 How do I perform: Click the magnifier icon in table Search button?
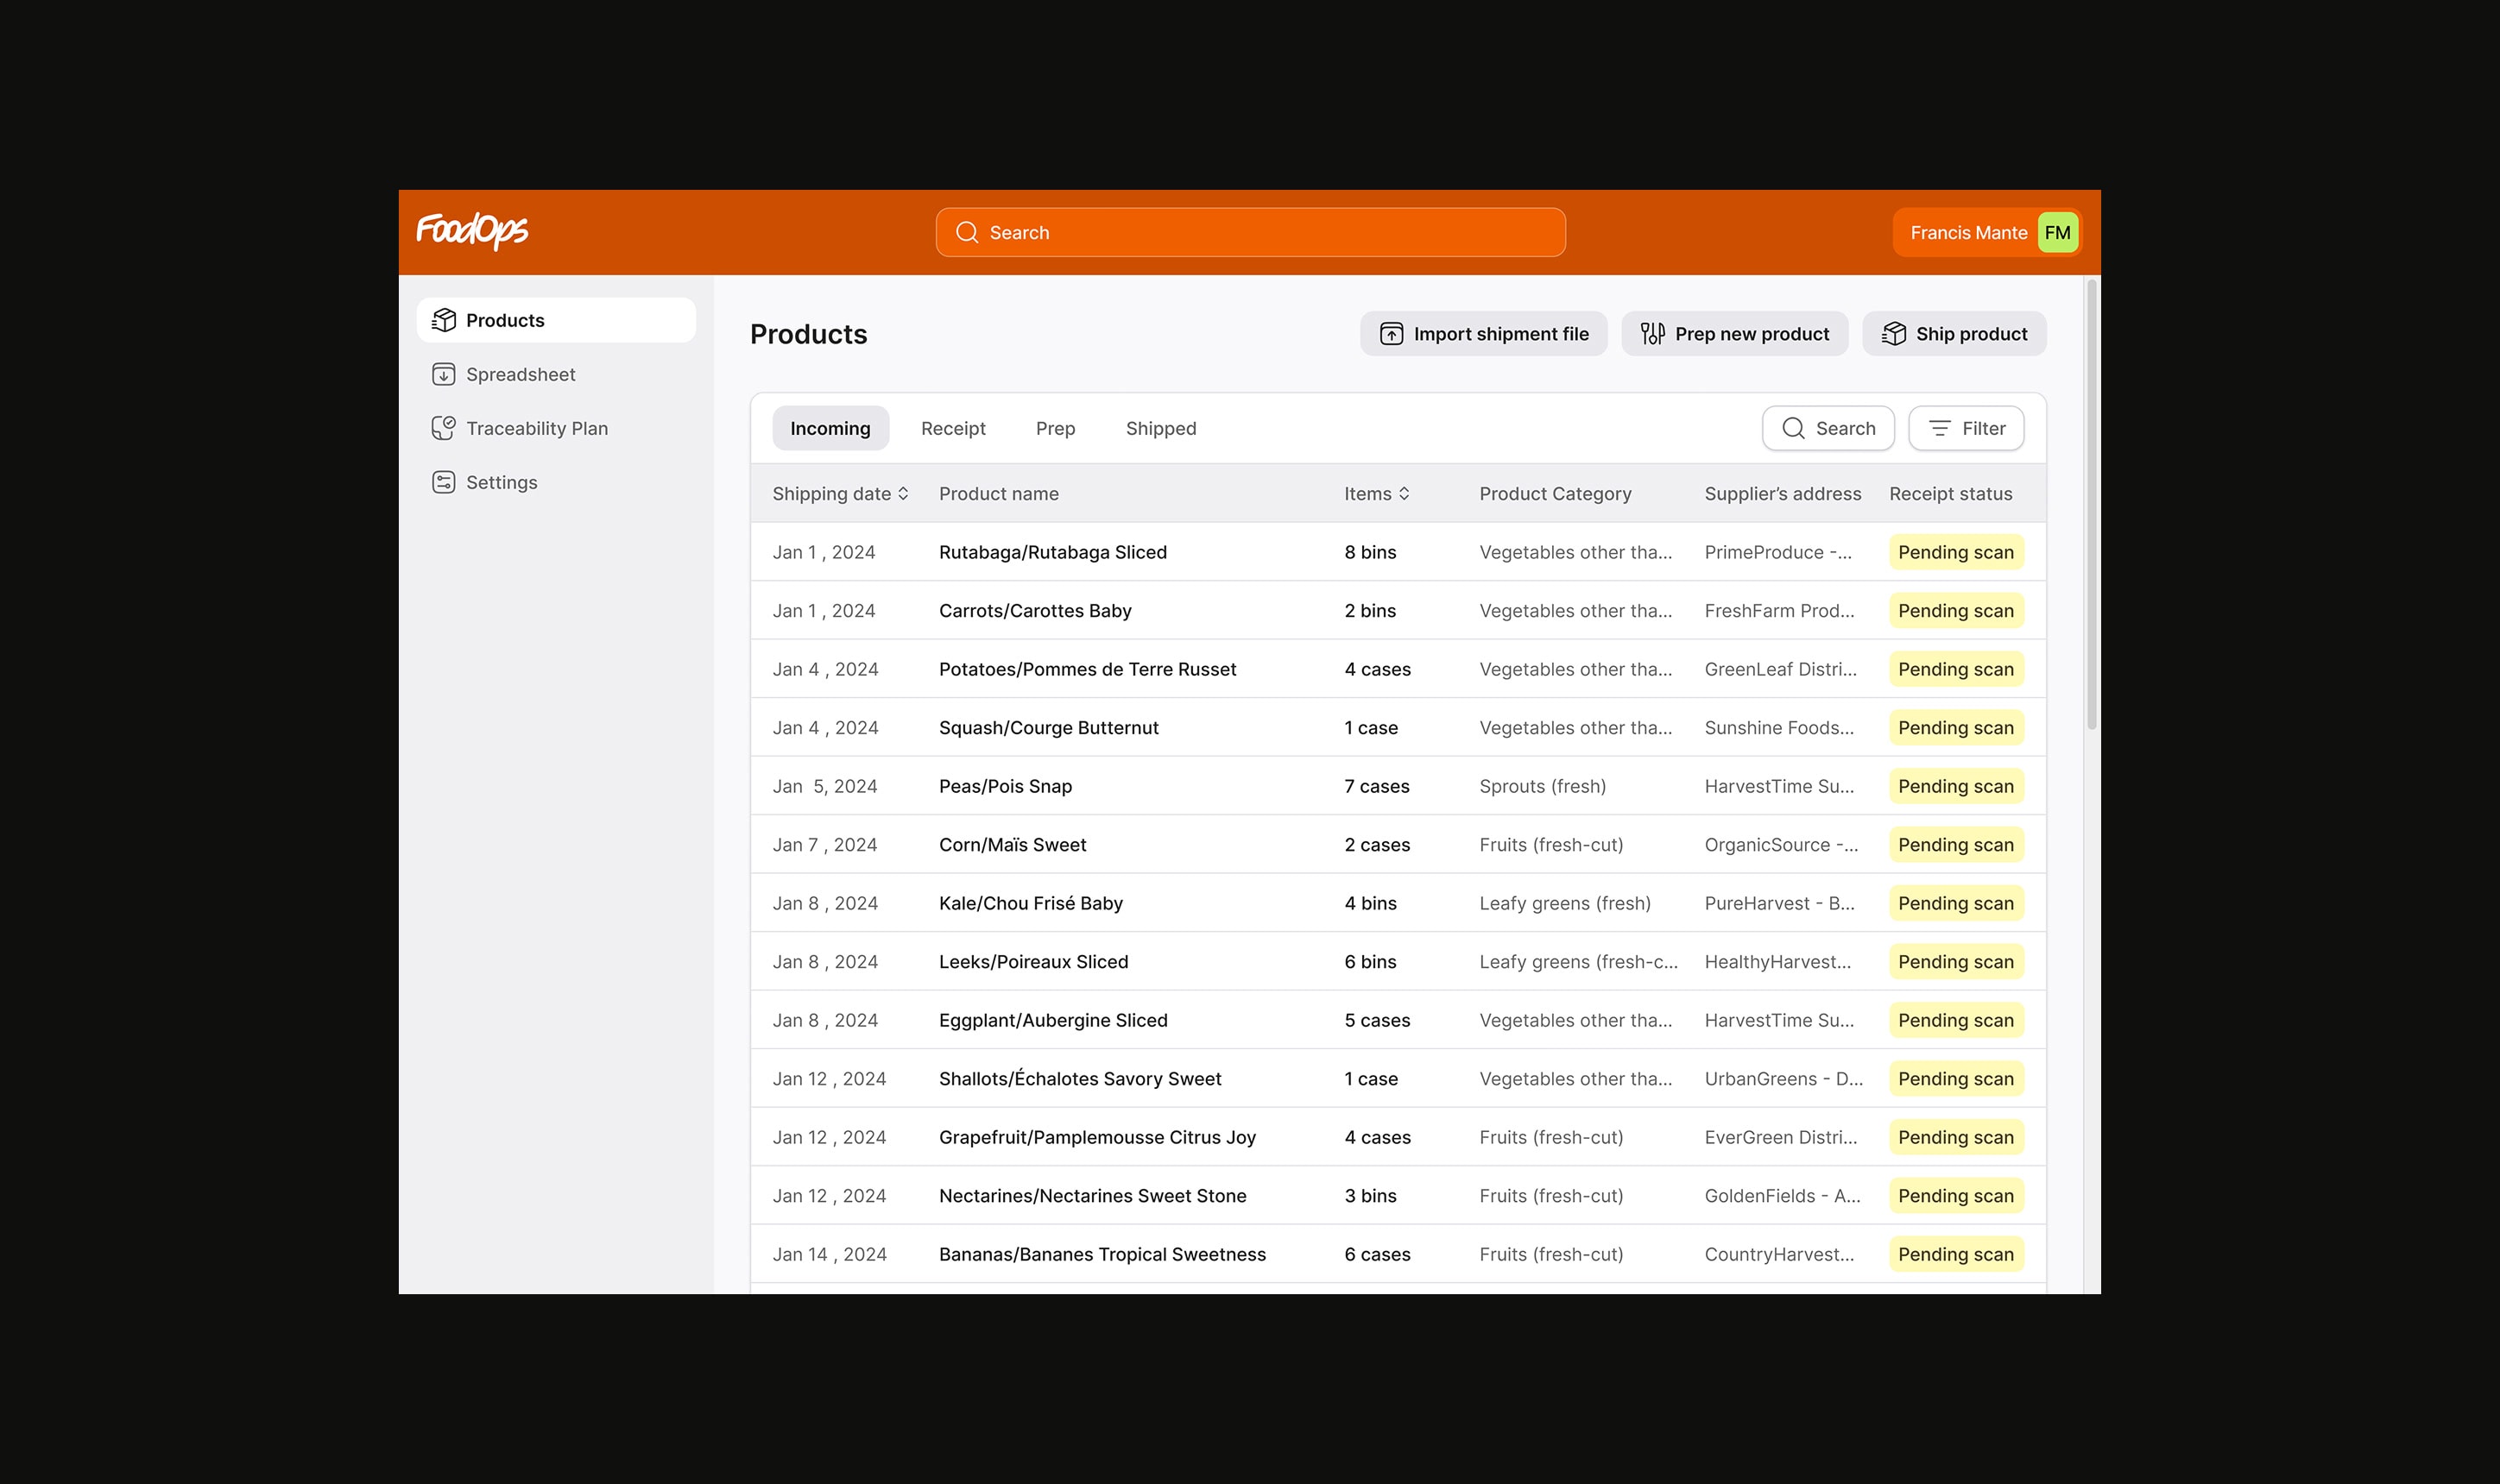coord(1794,428)
